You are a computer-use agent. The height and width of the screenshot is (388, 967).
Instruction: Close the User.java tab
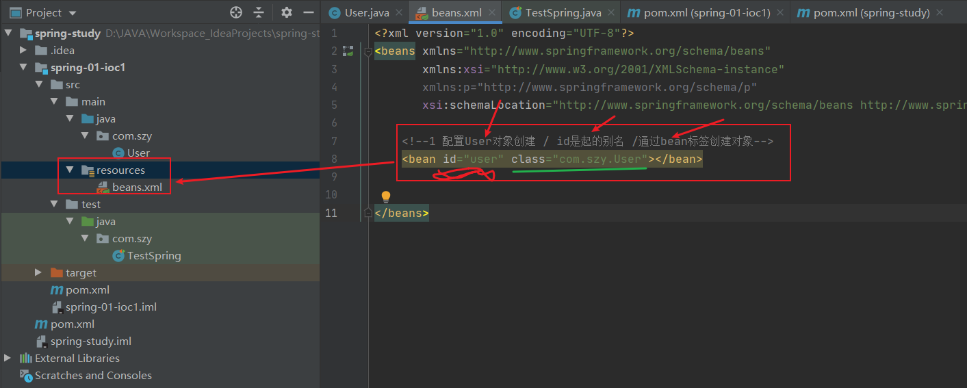click(399, 13)
